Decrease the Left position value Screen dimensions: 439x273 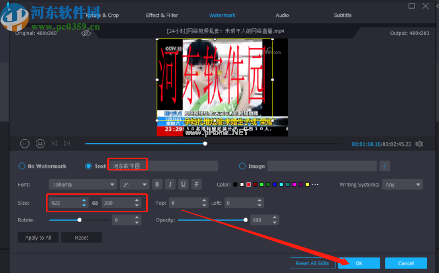pos(260,205)
